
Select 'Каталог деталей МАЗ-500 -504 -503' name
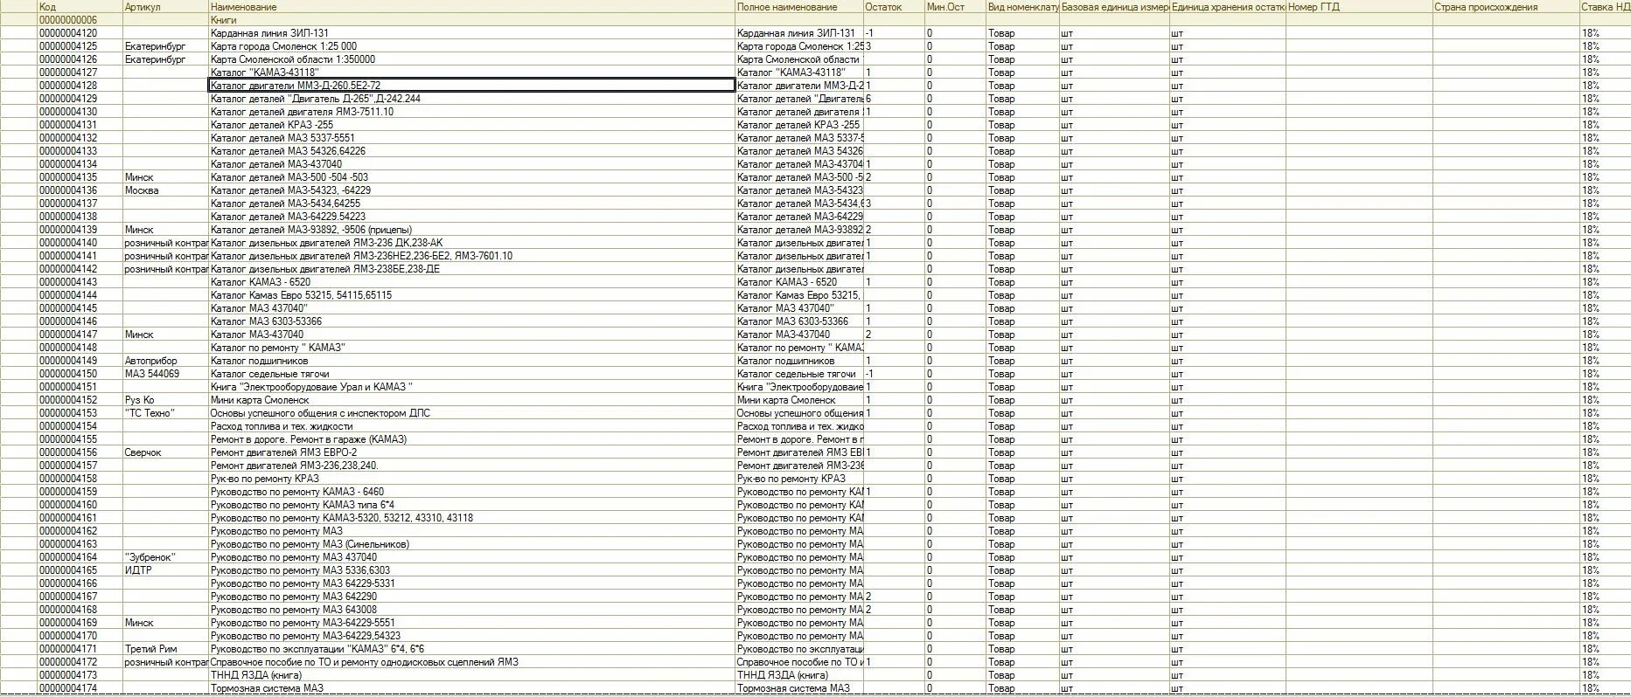(471, 177)
